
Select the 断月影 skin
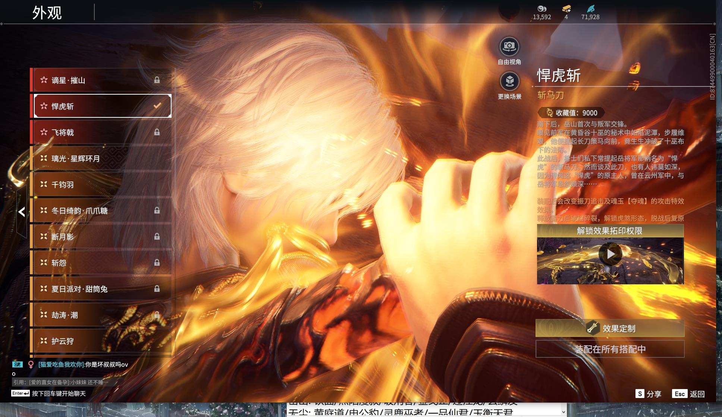[x=101, y=237]
